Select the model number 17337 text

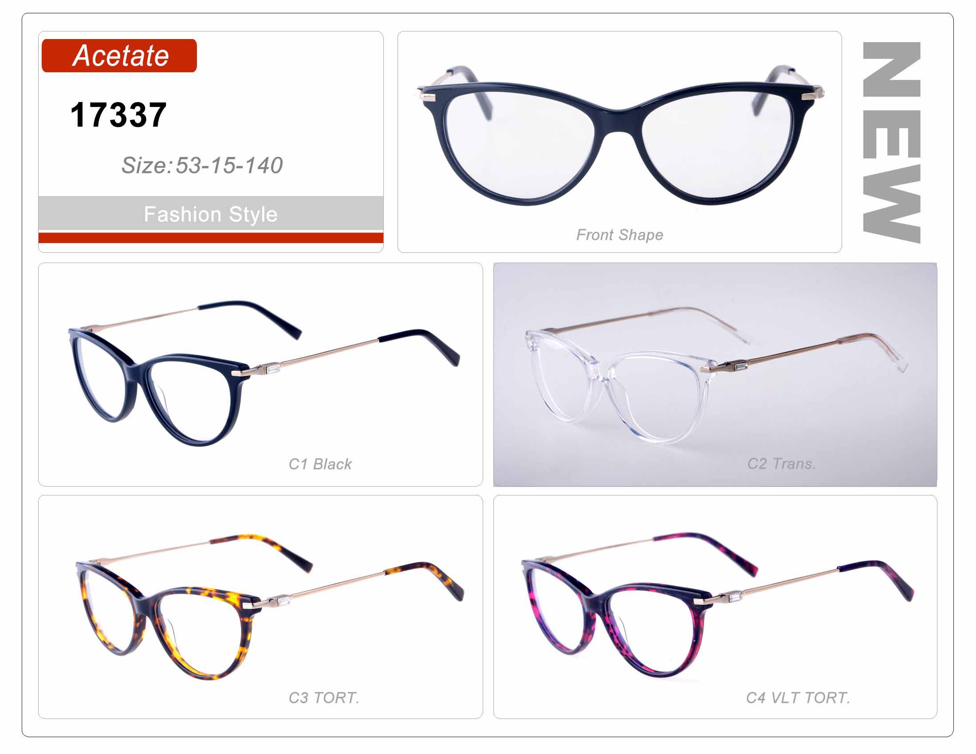(118, 115)
